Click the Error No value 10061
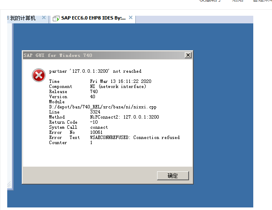The image size is (272, 210). 96,132
